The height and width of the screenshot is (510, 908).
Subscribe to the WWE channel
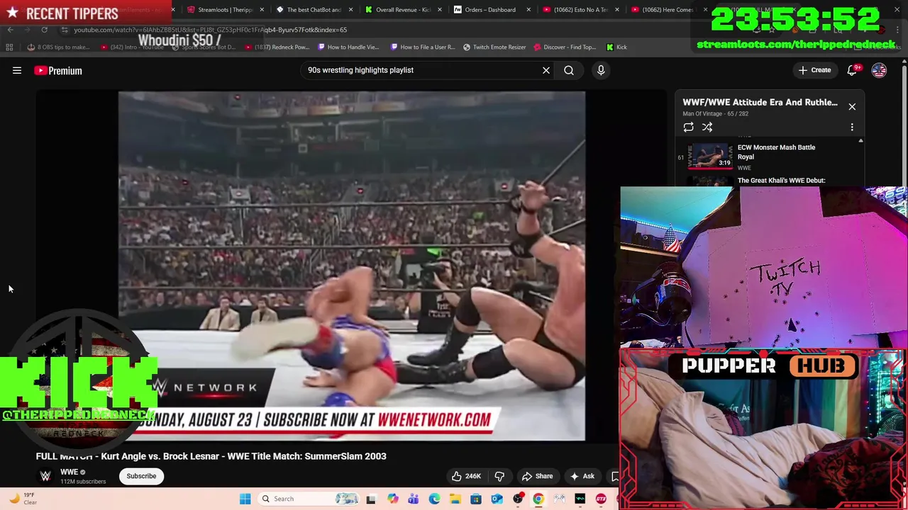tap(141, 476)
